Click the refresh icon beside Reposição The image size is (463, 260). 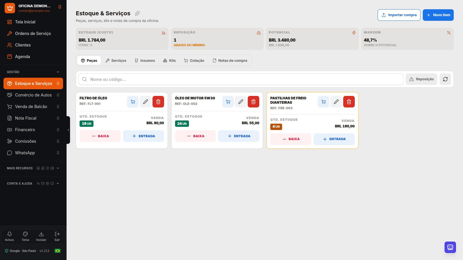click(x=445, y=79)
